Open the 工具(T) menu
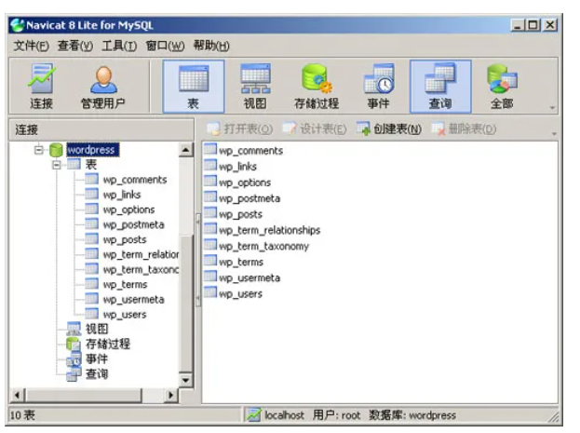Image resolution: width=580 pixels, height=433 pixels. click(x=119, y=46)
